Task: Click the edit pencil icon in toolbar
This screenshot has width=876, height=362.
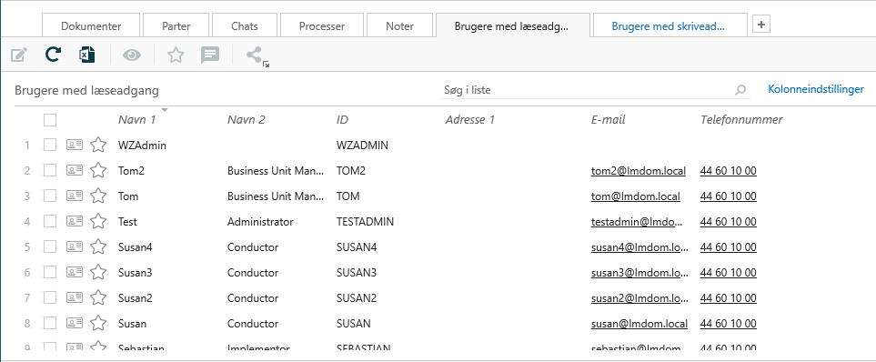Action: (19, 55)
